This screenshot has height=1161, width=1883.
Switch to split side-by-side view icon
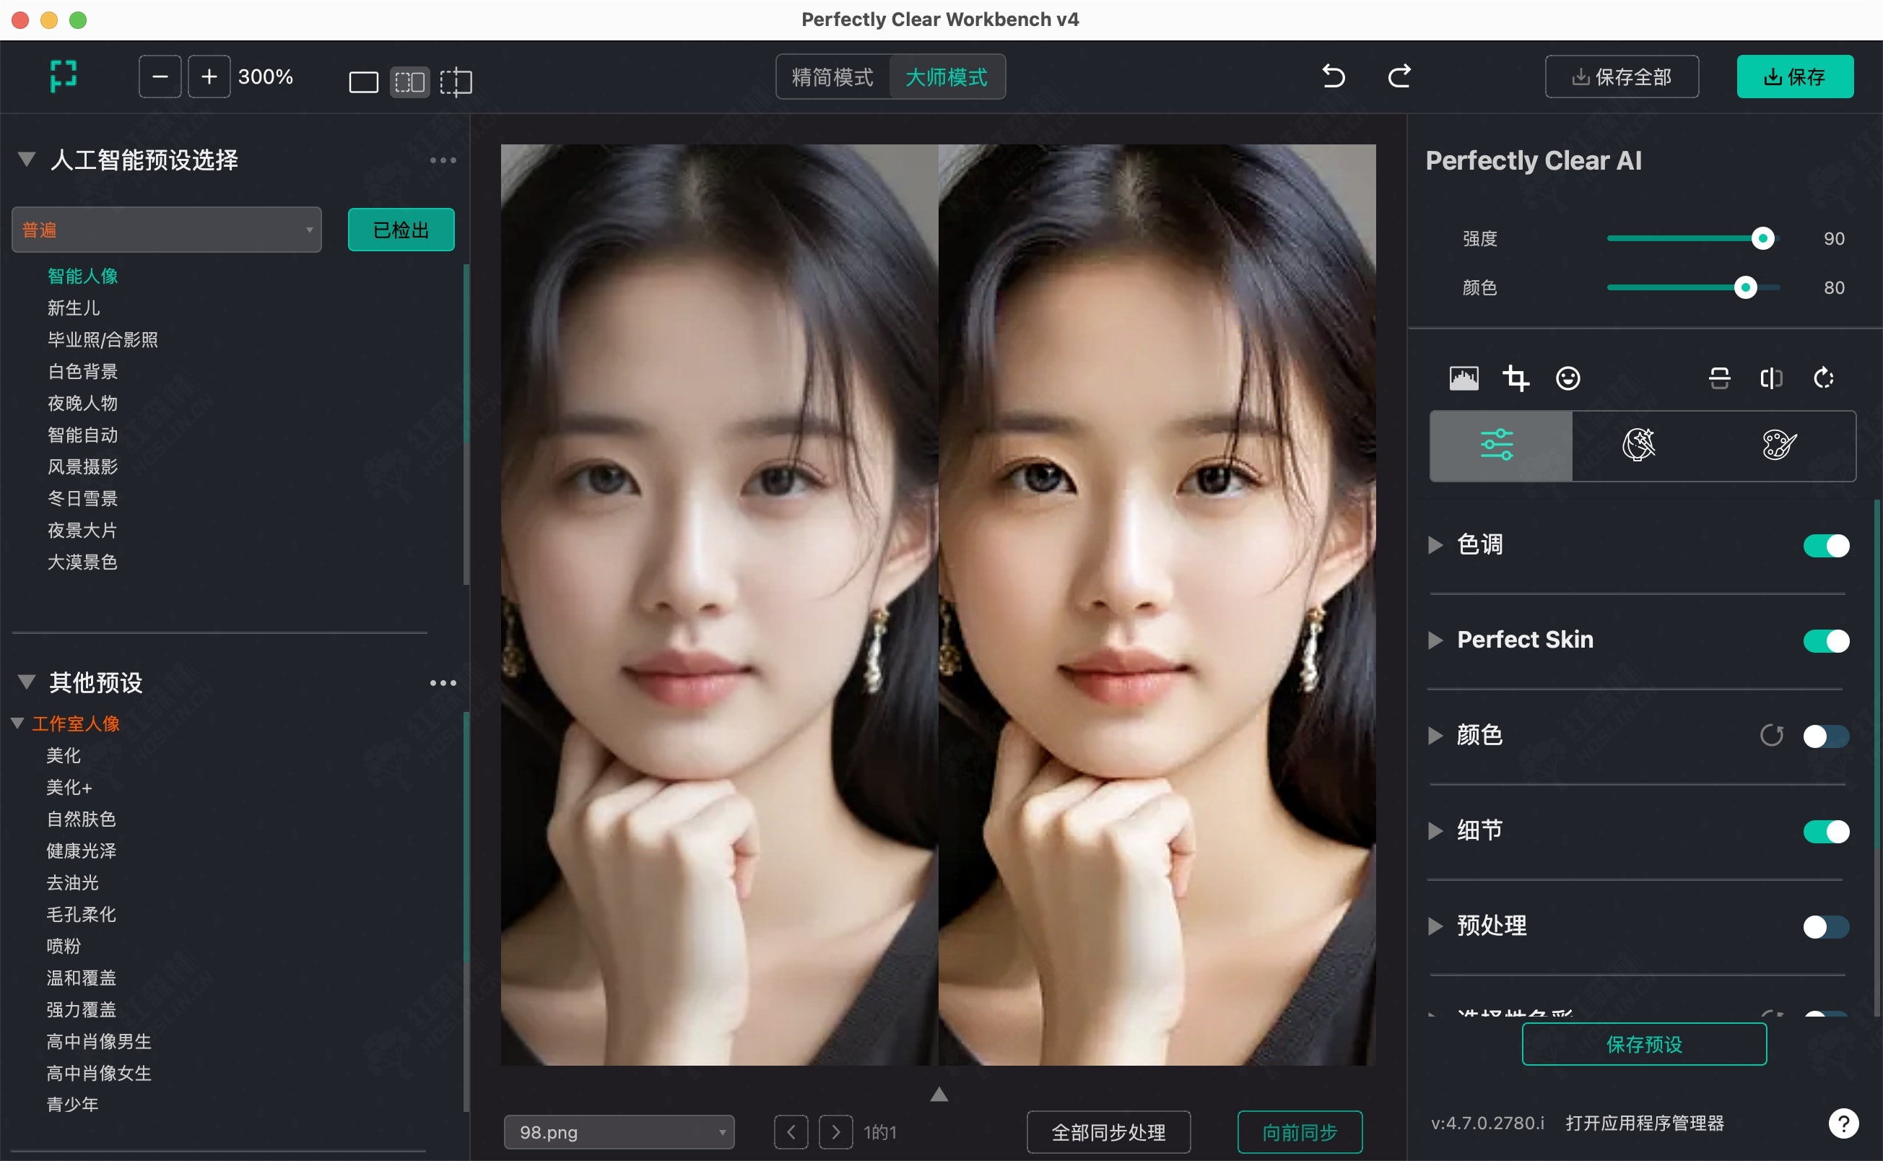tap(409, 82)
